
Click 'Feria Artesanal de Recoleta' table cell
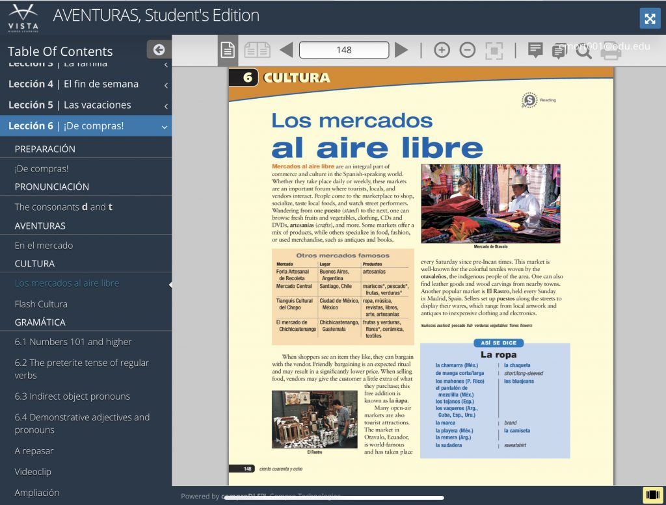[293, 274]
